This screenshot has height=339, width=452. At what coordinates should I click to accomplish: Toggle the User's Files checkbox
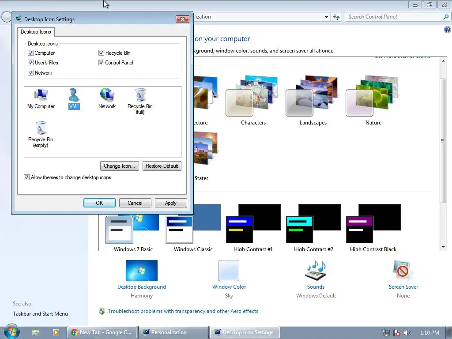(30, 63)
